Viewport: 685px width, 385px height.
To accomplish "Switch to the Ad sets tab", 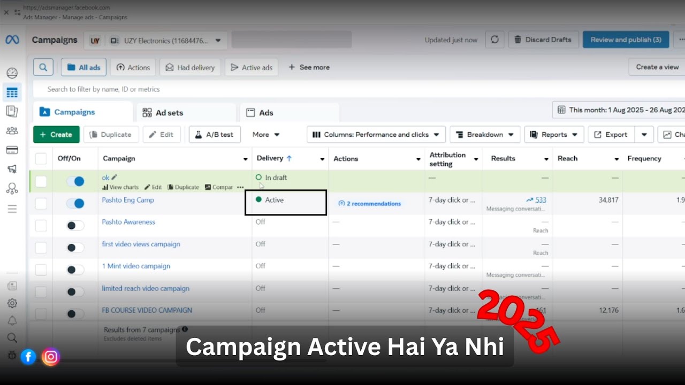I will tap(186, 113).
